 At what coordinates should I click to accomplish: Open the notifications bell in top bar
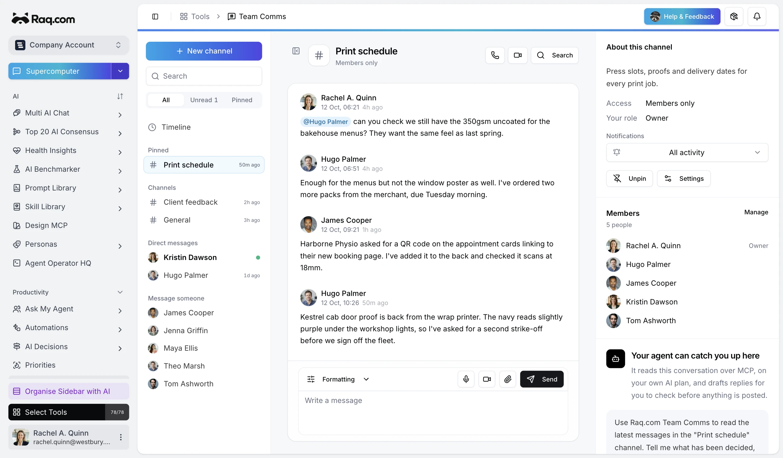[x=757, y=17]
